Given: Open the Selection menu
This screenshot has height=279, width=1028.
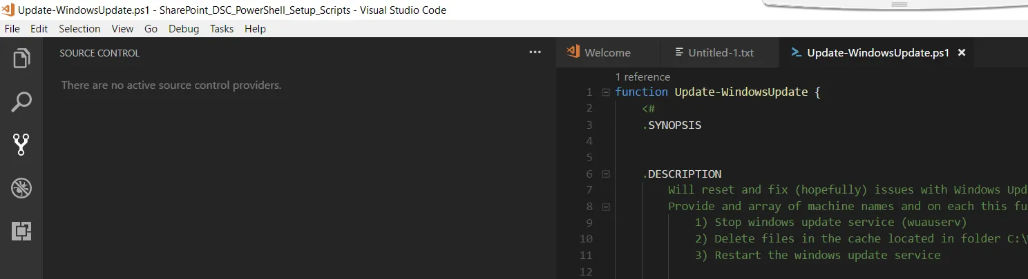Looking at the screenshot, I should pos(79,29).
